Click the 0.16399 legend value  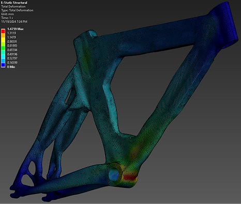coord(12,62)
